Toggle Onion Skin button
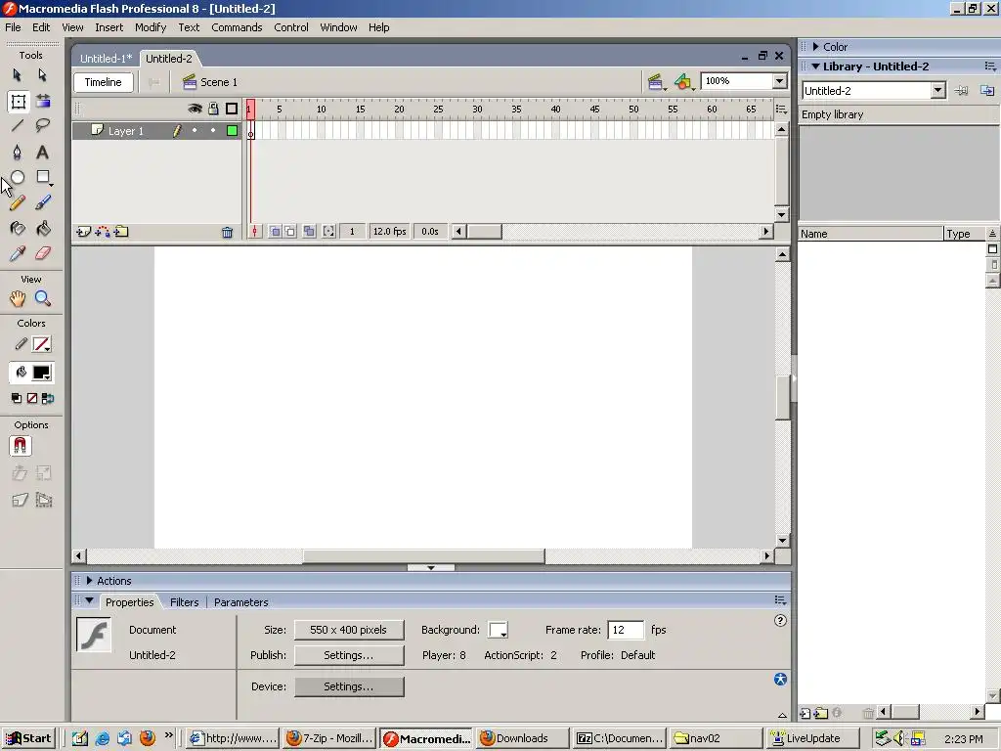This screenshot has width=1001, height=751. point(275,231)
